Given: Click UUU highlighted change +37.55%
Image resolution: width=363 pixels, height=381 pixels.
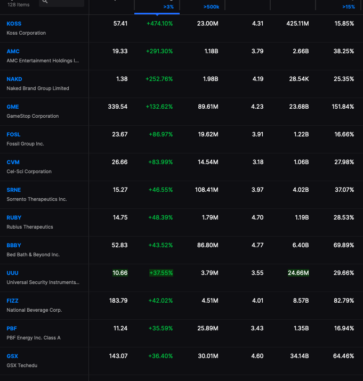Looking at the screenshot, I should click(161, 273).
